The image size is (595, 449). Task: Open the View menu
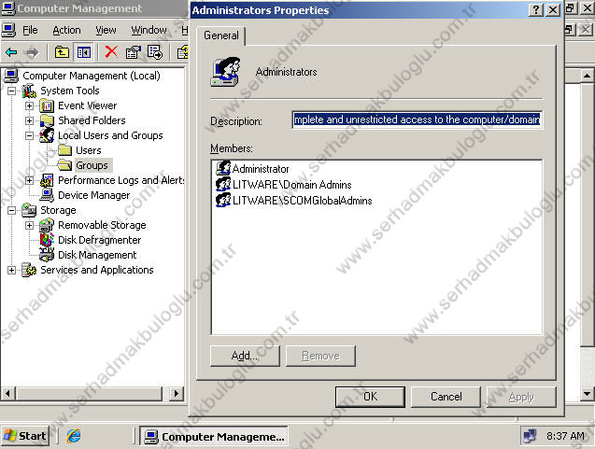coord(106,30)
